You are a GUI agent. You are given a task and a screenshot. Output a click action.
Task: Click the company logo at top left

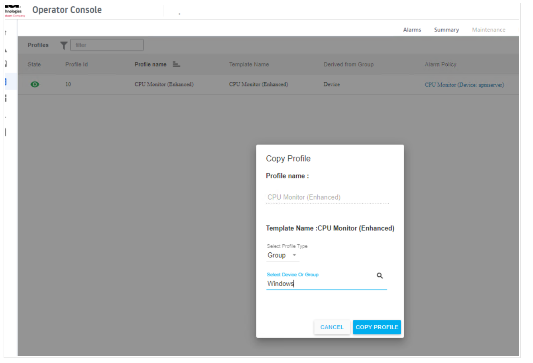[14, 11]
